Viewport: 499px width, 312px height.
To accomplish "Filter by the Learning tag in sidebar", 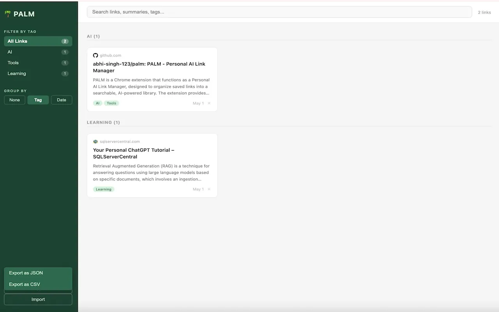I will [x=38, y=74].
